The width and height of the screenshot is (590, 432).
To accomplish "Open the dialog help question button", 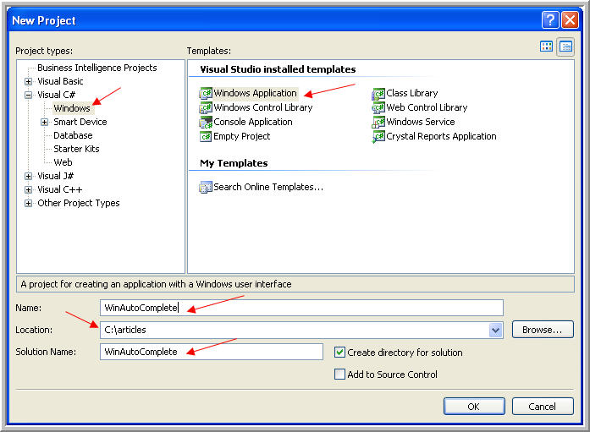I will (549, 20).
